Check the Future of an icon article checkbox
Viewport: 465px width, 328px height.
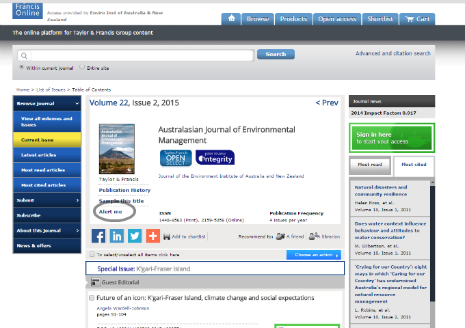(92, 298)
